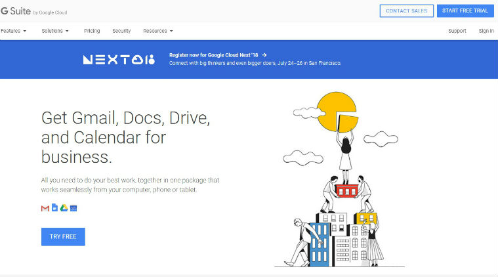Click the Try Free button
Screen dimensions: 498x277
click(63, 236)
